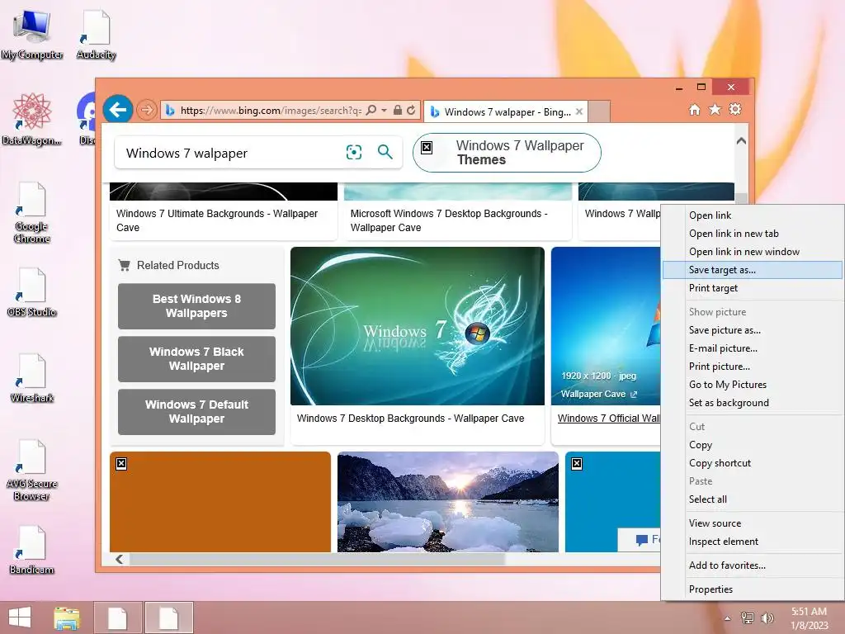Image resolution: width=845 pixels, height=634 pixels.
Task: Close the Windows 7 walpaper Bing tab
Action: pos(579,111)
